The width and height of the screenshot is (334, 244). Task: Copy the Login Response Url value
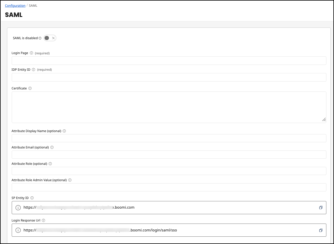pyautogui.click(x=321, y=230)
